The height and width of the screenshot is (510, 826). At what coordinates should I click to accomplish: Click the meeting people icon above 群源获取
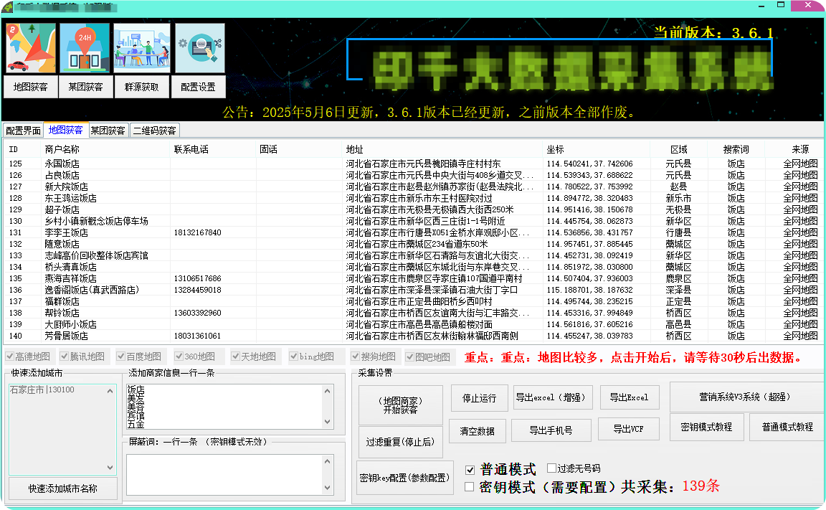(142, 48)
